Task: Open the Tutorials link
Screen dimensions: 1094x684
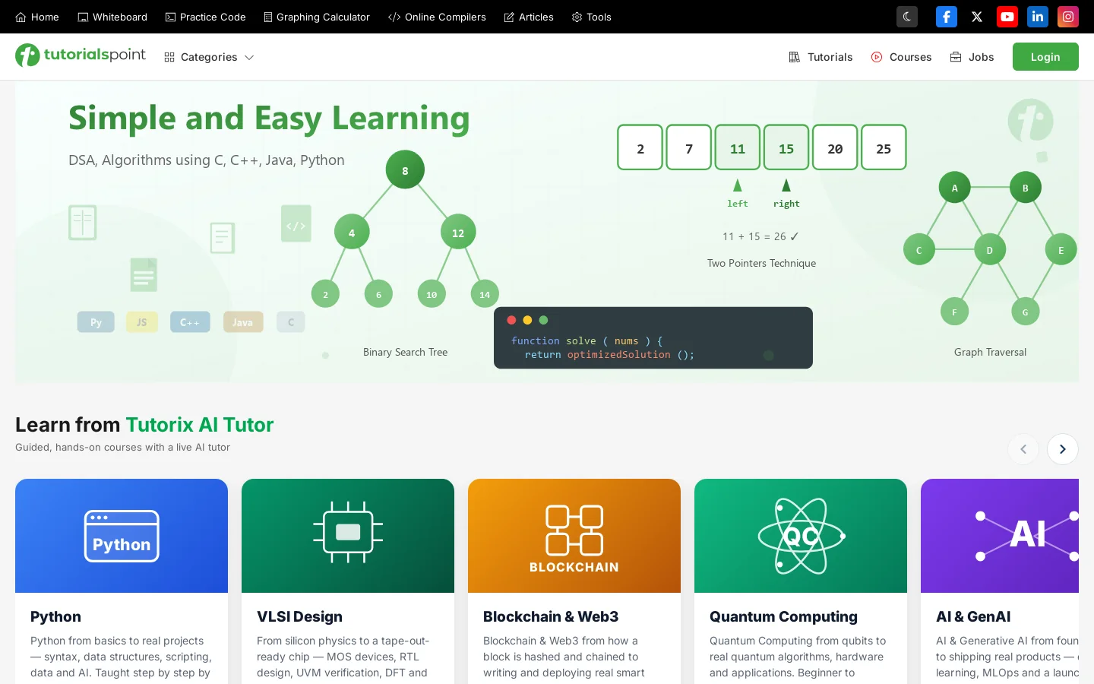Action: click(820, 57)
